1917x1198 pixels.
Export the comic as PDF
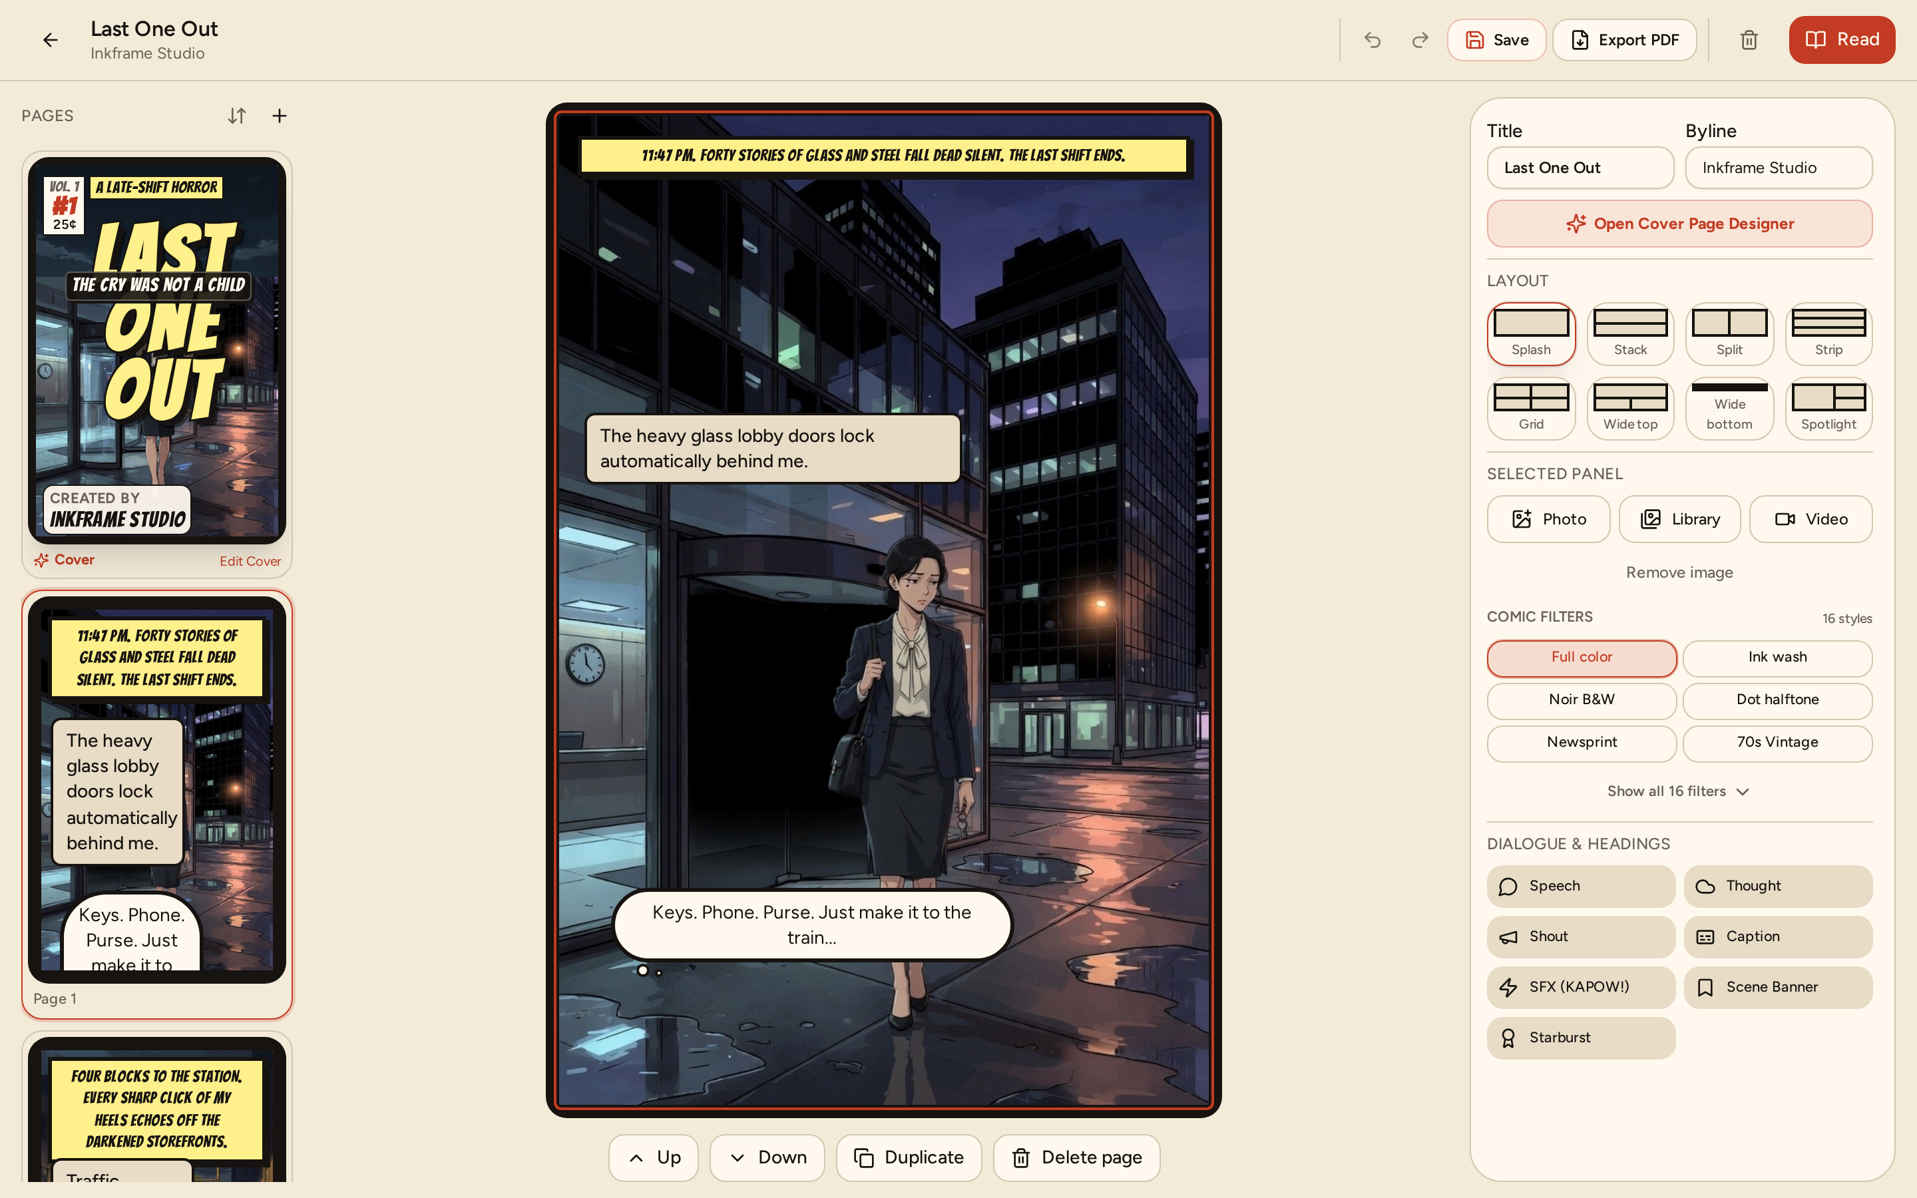[x=1625, y=40]
